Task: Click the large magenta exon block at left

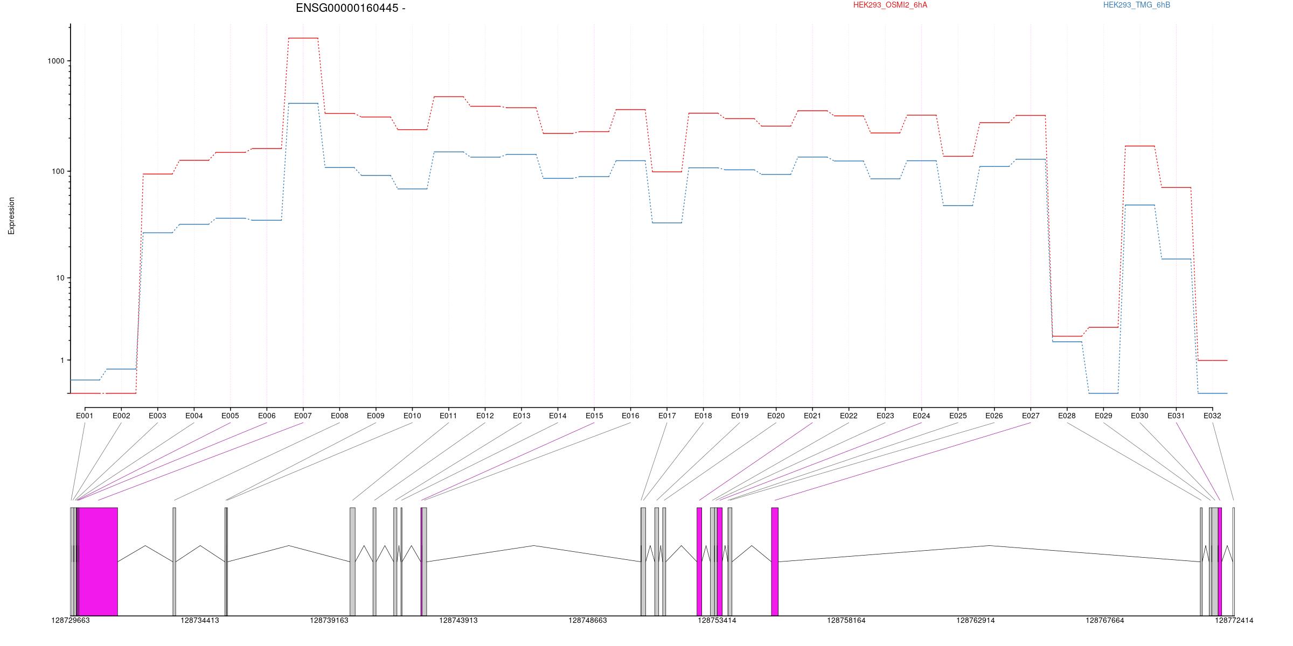Action: point(98,561)
